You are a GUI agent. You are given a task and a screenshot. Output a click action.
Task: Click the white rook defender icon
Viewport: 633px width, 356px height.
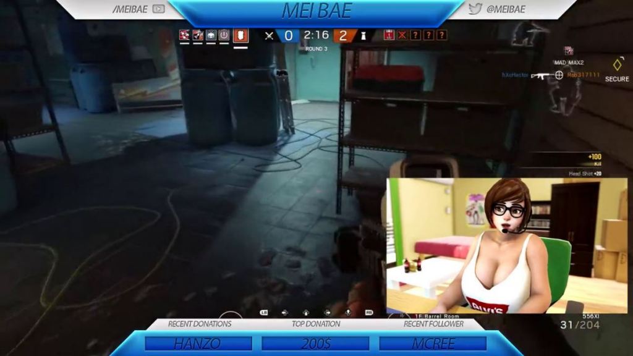tap(363, 36)
